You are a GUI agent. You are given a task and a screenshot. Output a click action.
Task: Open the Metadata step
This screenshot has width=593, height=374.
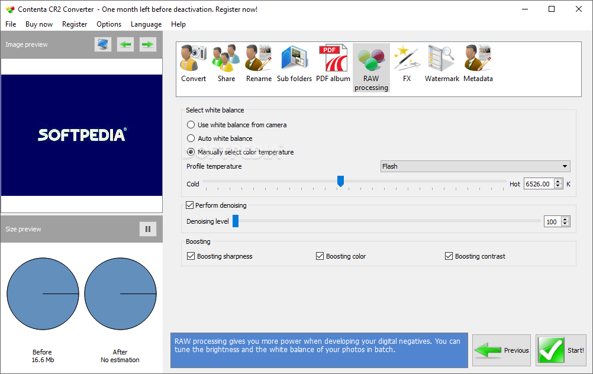coord(478,63)
